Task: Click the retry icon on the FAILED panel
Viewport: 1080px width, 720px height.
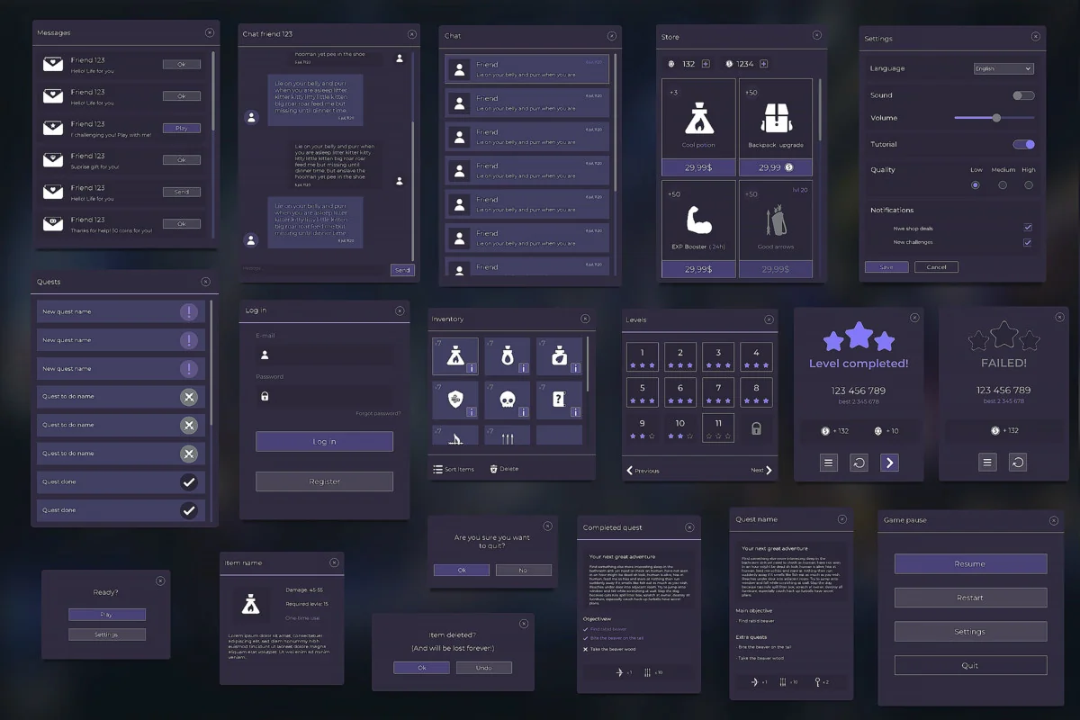Action: click(1020, 462)
